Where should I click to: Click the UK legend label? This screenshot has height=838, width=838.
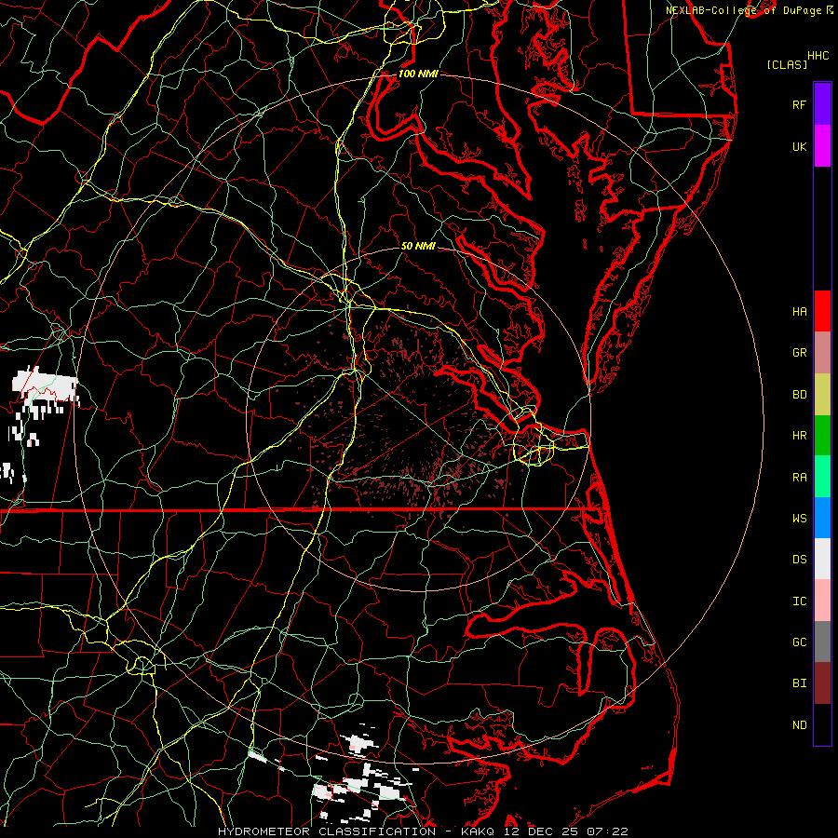pos(800,146)
